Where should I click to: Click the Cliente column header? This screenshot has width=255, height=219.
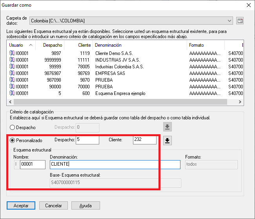coord(78,45)
